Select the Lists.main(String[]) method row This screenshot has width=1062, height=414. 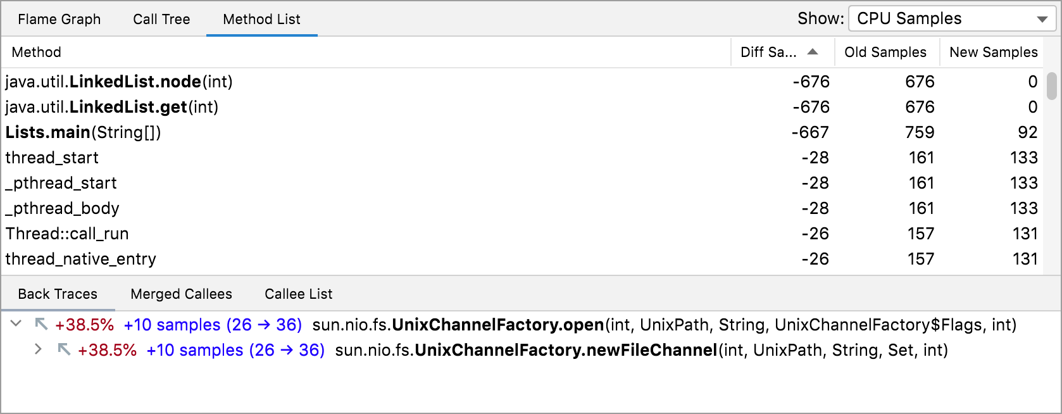[84, 132]
